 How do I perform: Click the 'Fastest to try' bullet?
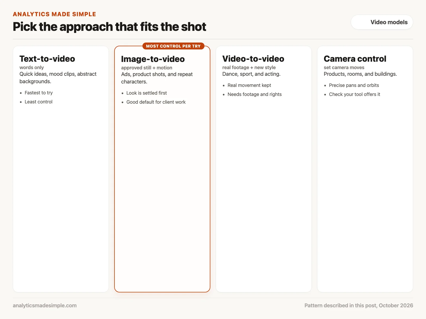click(39, 93)
